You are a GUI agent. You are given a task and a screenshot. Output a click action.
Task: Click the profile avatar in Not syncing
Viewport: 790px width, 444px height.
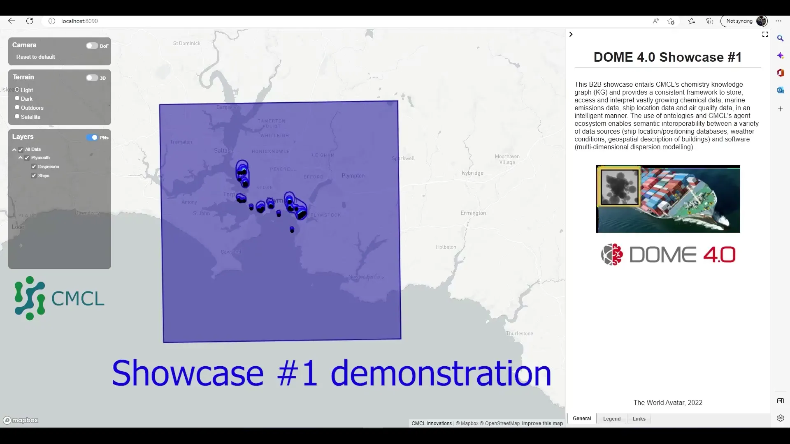[x=762, y=21]
